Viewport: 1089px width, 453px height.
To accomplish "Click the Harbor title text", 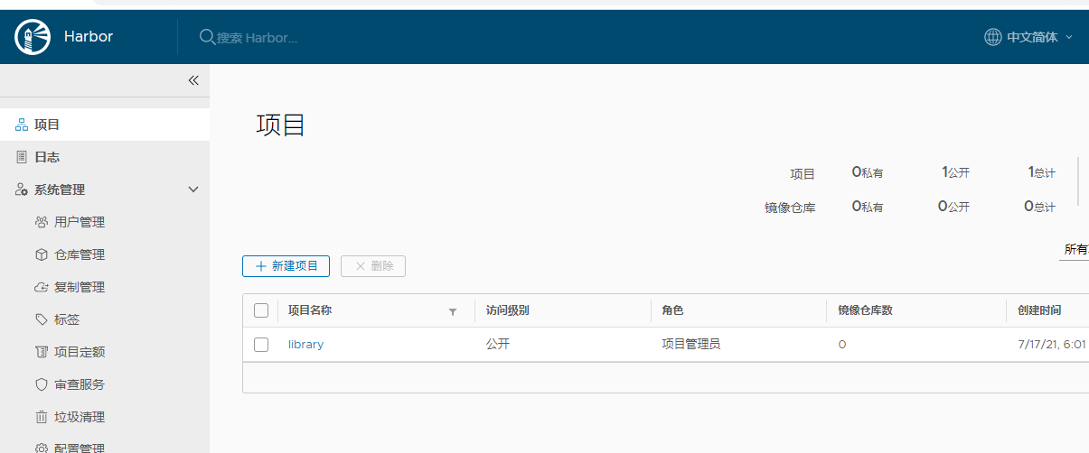I will [x=89, y=37].
